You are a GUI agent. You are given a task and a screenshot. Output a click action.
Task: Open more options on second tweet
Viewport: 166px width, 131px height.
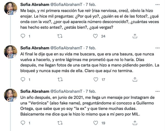coord(157,48)
